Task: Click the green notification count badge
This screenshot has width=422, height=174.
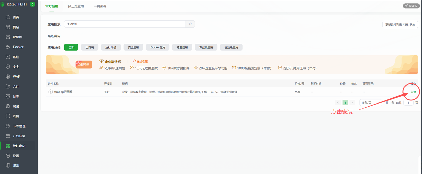Action: coord(32,4)
